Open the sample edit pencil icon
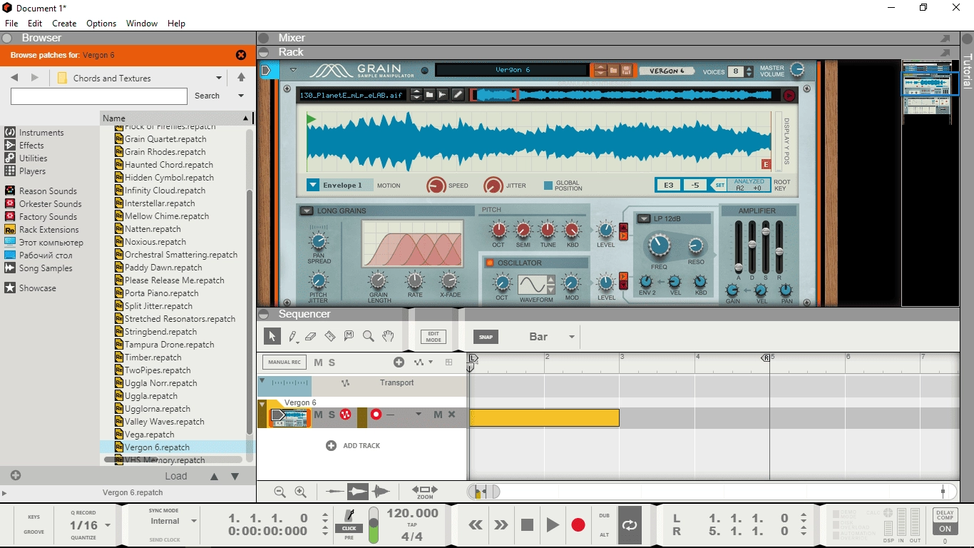Image resolution: width=974 pixels, height=548 pixels. coord(458,95)
